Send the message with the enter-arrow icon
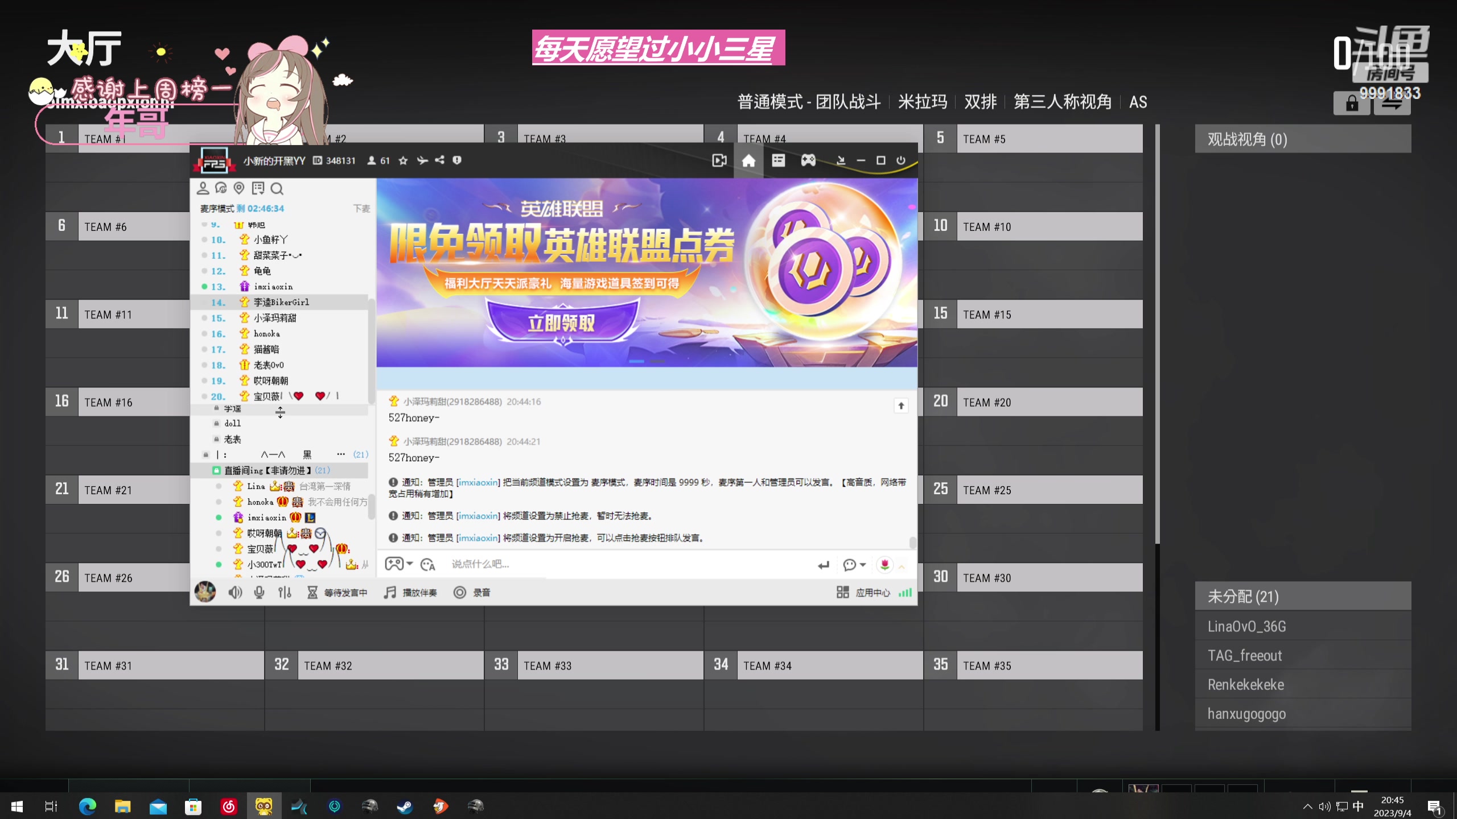Image resolution: width=1457 pixels, height=819 pixels. pyautogui.click(x=824, y=565)
